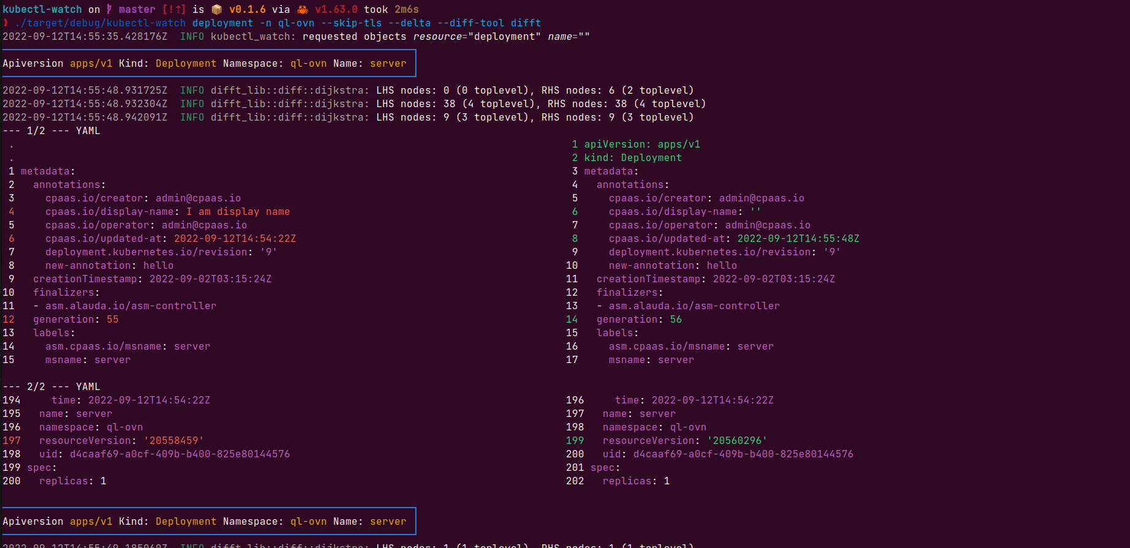1130x548 pixels.
Task: Click the --skip-tls flag in the command
Action: point(352,23)
